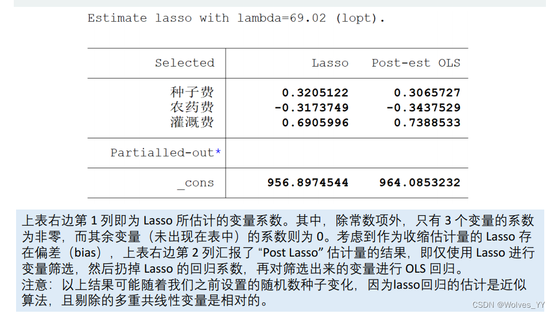Image resolution: width=554 pixels, height=314 pixels.
Task: Click the OLS value 0.7388533
Action: click(427, 123)
